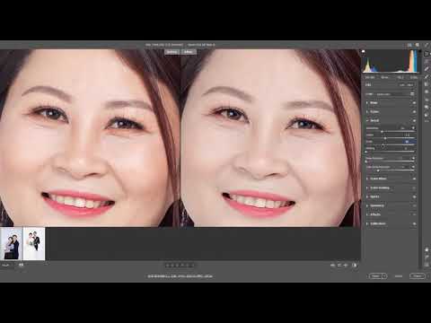Expand the Curve panel

[367, 112]
